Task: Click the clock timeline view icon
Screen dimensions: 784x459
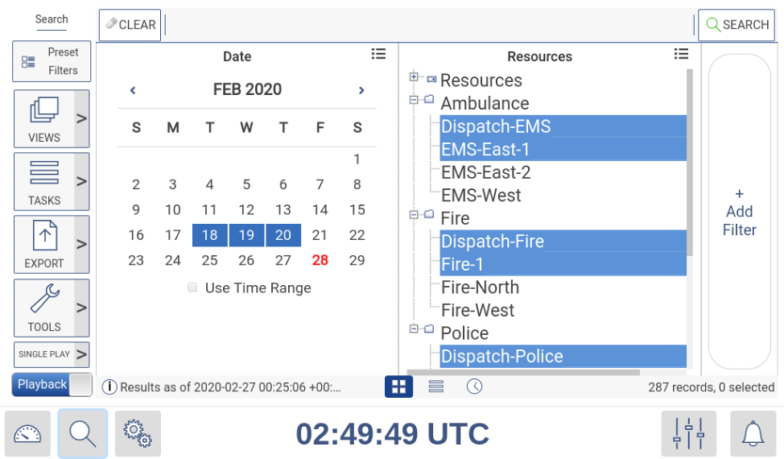Action: coord(475,387)
